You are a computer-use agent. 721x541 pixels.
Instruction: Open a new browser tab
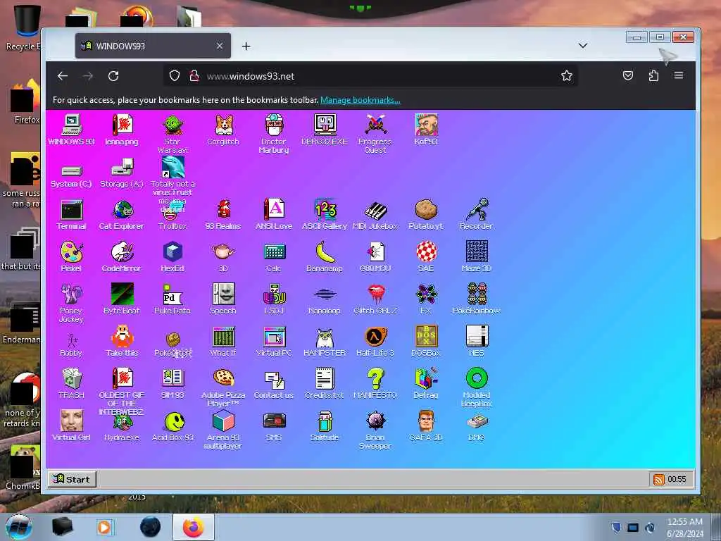tap(246, 46)
